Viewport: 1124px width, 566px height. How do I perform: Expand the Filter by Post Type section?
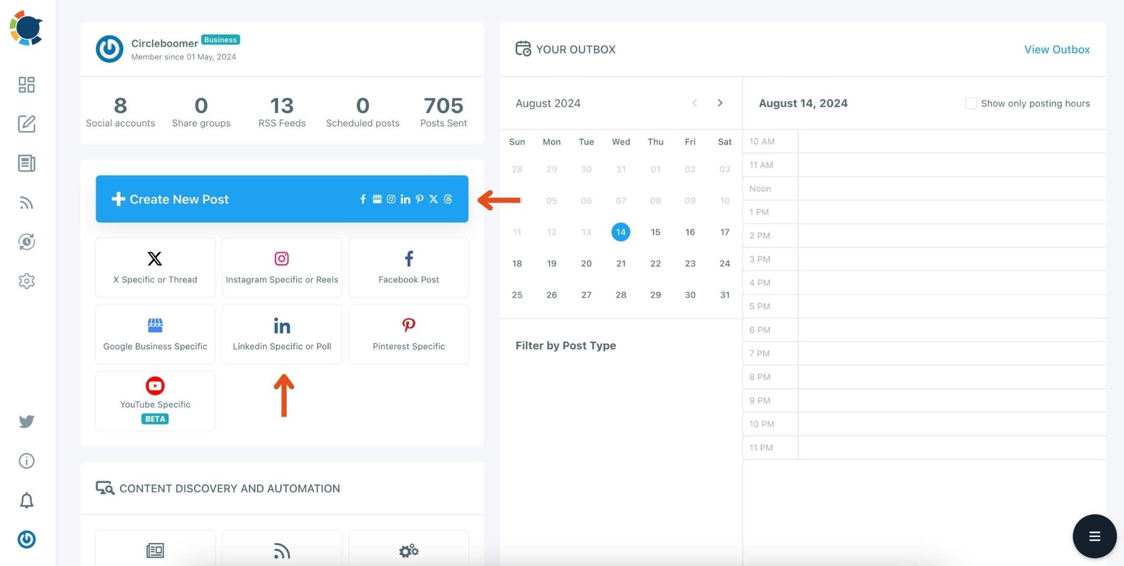(565, 343)
